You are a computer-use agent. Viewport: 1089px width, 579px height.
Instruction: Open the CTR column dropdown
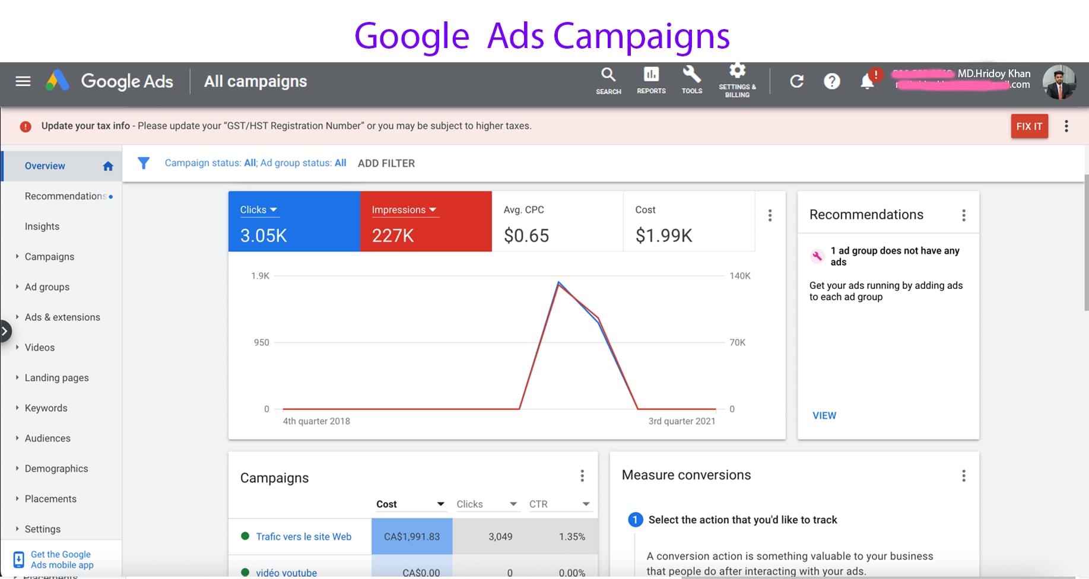tap(560, 504)
